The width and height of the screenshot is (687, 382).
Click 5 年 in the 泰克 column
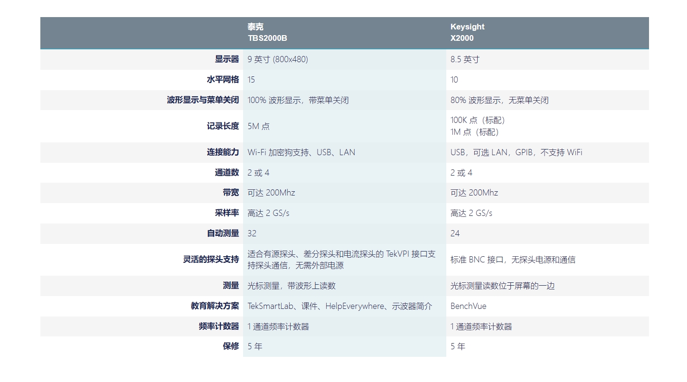255,346
